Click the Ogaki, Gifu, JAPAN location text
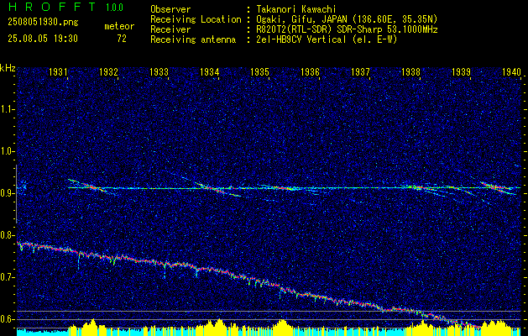This screenshot has width=528, height=336. (347, 19)
